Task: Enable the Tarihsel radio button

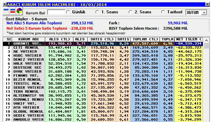Action: tap(163, 12)
